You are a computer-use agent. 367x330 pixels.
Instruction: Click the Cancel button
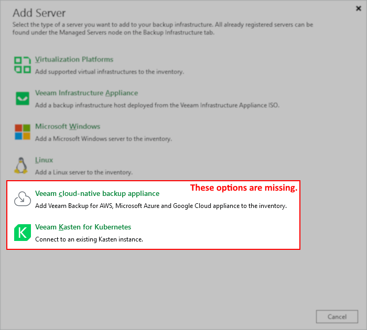[x=337, y=317]
